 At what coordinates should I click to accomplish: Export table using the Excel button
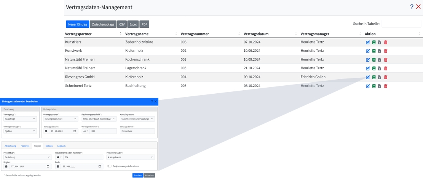point(133,24)
